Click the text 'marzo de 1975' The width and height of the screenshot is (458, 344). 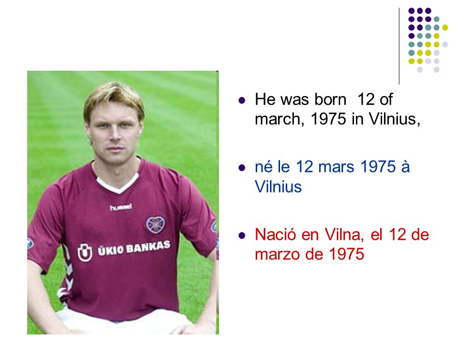point(309,254)
